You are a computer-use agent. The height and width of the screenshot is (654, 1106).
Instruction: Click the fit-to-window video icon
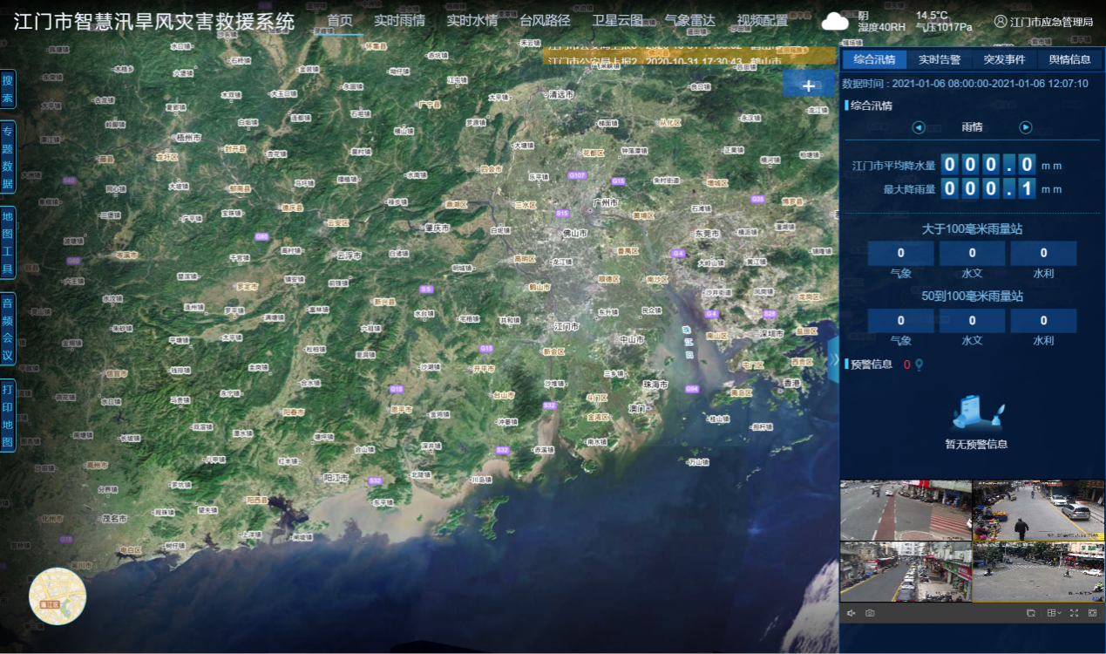[x=1092, y=613]
